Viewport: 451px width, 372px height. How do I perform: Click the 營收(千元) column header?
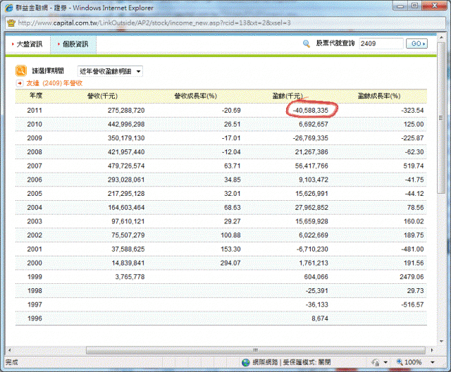point(102,96)
